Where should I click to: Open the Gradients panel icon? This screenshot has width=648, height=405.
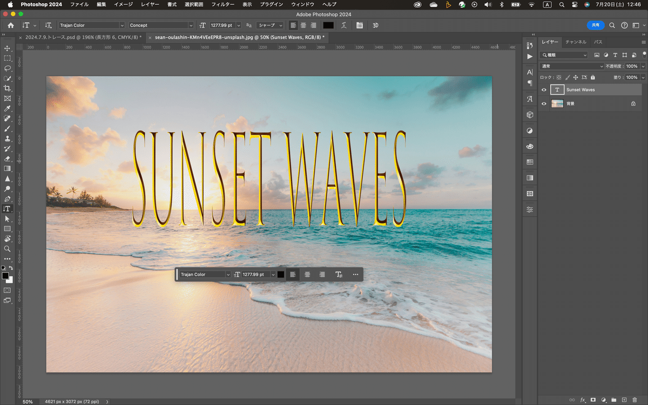point(530,178)
